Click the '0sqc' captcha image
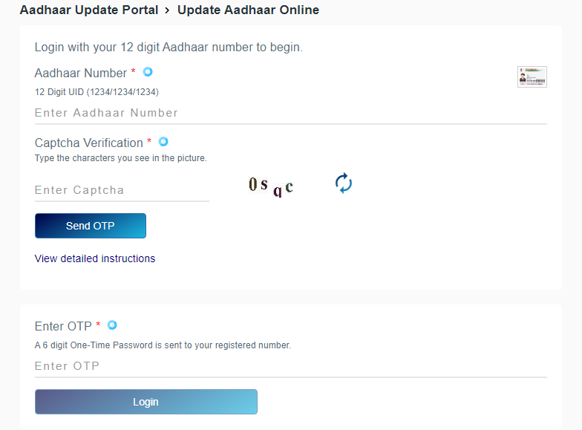Viewport: 582px width, 430px height. click(x=271, y=186)
